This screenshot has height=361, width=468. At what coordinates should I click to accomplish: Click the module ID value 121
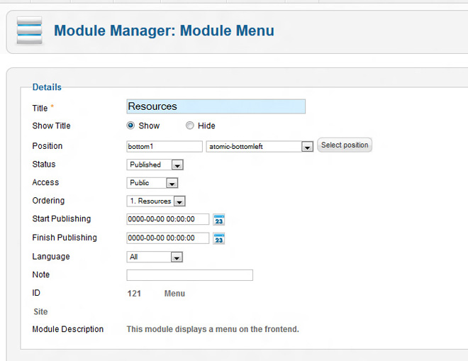tap(134, 294)
